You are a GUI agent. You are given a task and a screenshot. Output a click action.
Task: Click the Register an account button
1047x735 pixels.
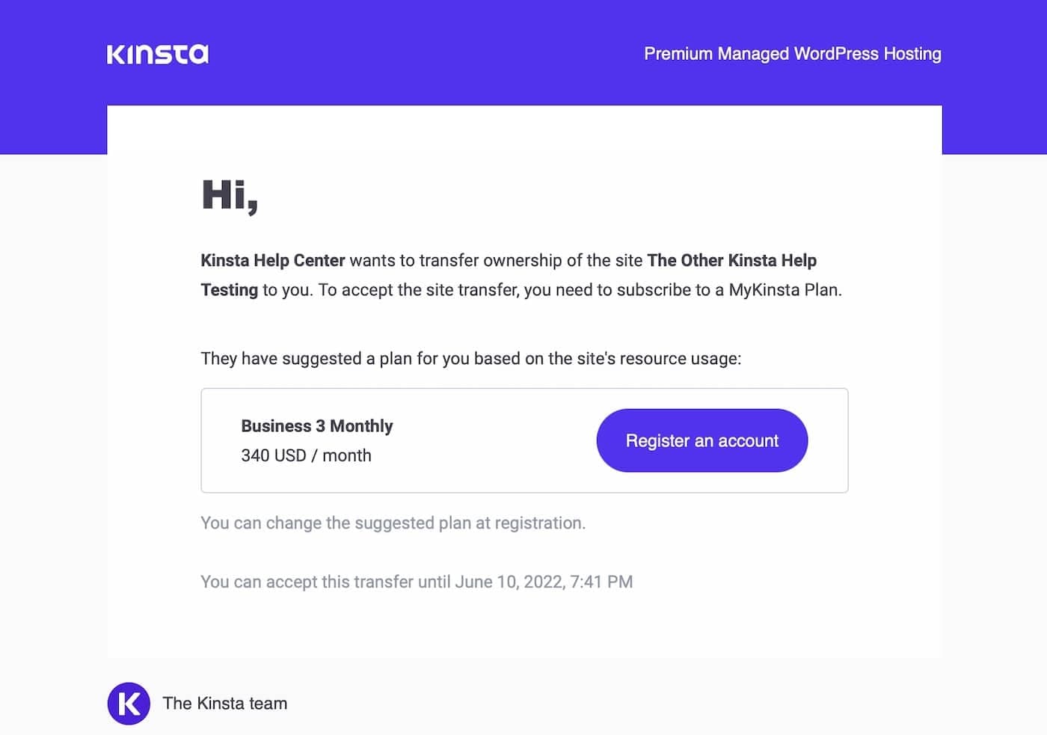point(701,440)
